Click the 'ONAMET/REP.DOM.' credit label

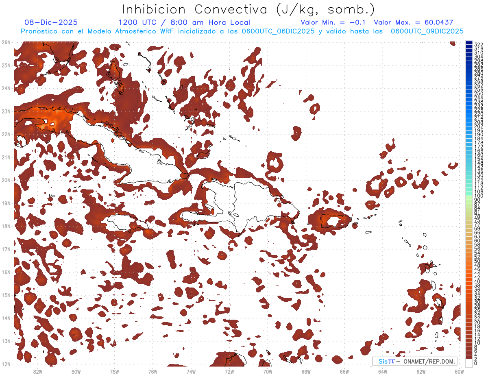click(x=430, y=361)
